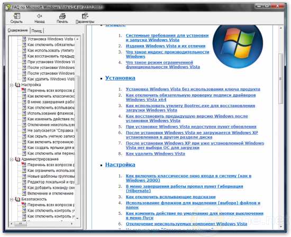Image resolution: width=291 pixels, height=237 pixels.
Task: Click the content pane scroll up arrow
Action: click(x=281, y=28)
